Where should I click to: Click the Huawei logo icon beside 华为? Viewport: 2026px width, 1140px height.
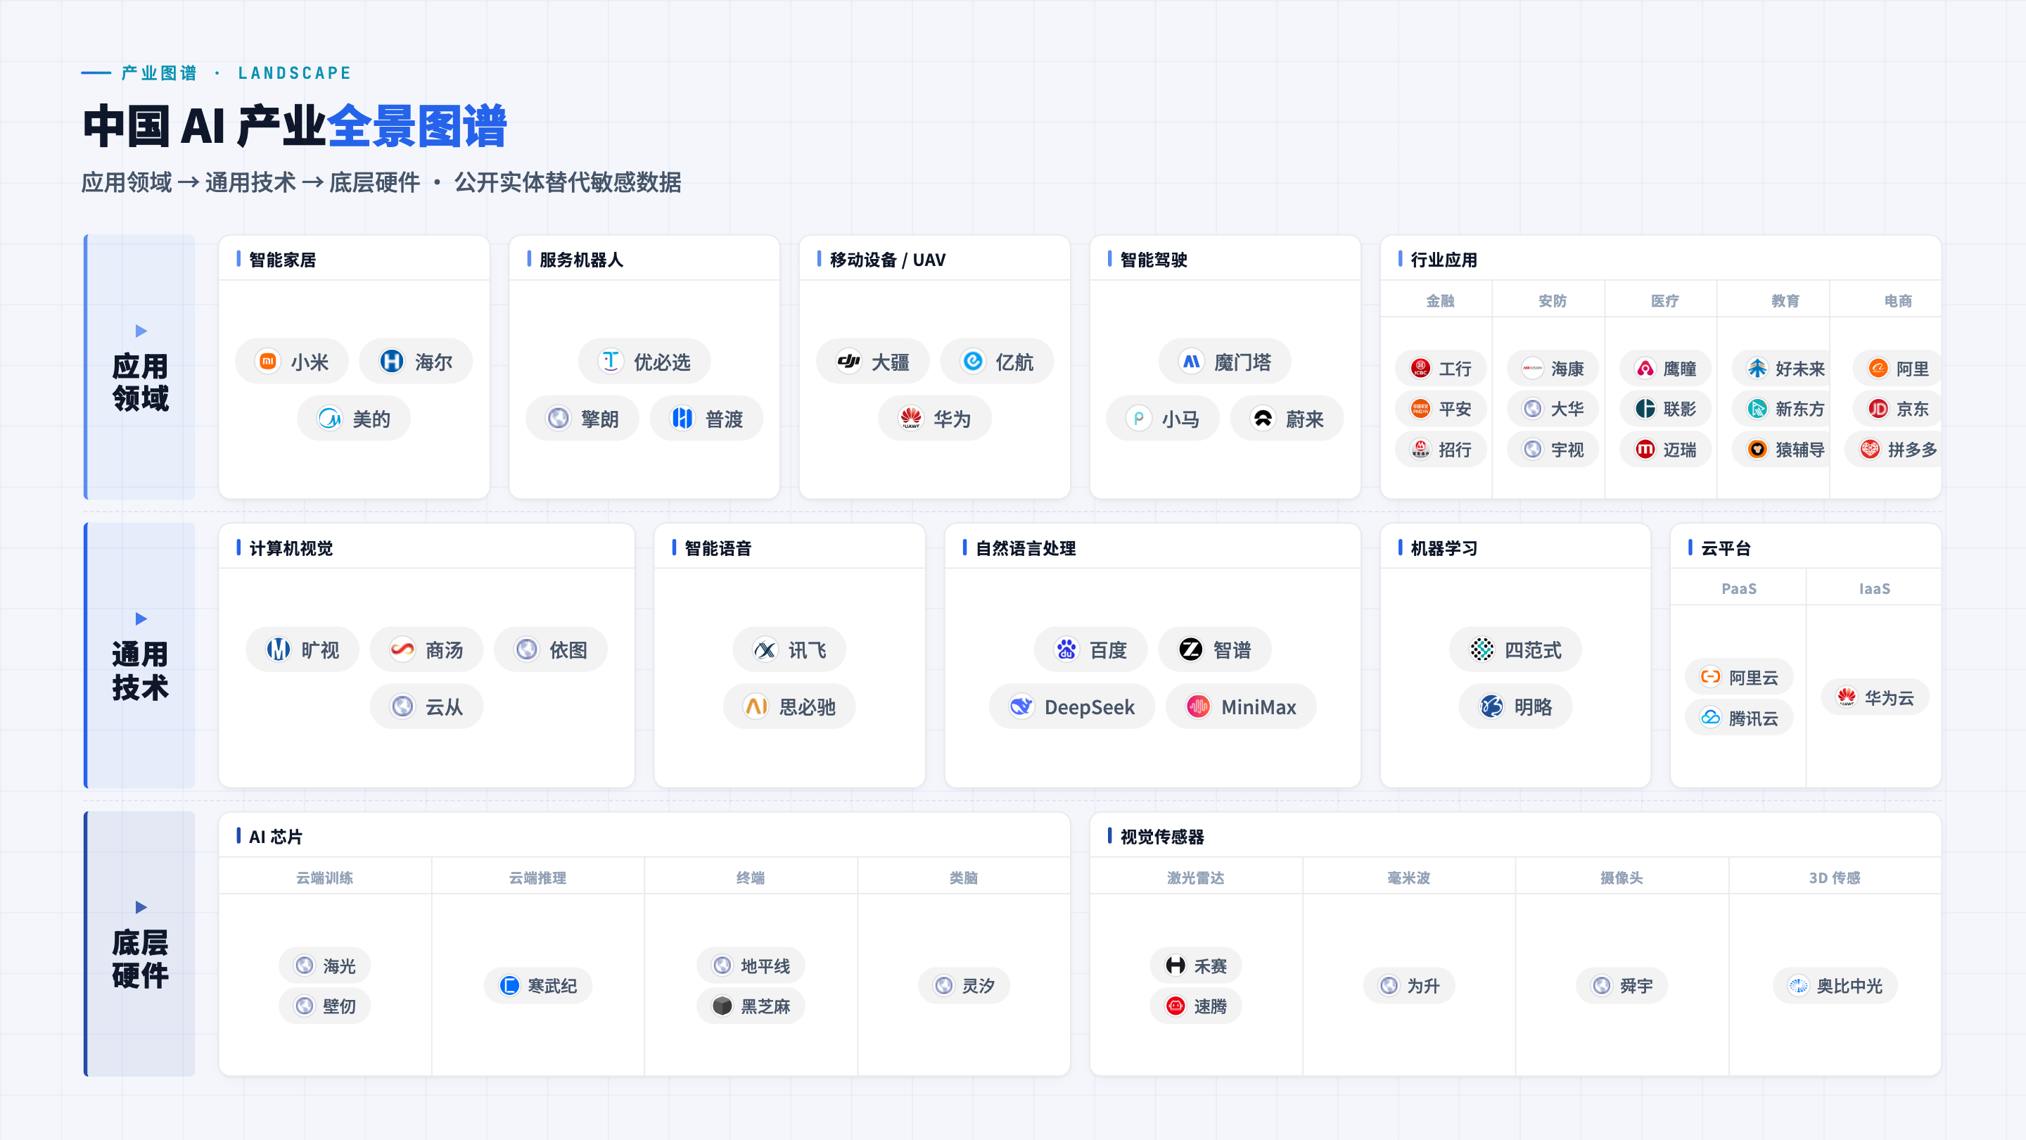(x=911, y=419)
